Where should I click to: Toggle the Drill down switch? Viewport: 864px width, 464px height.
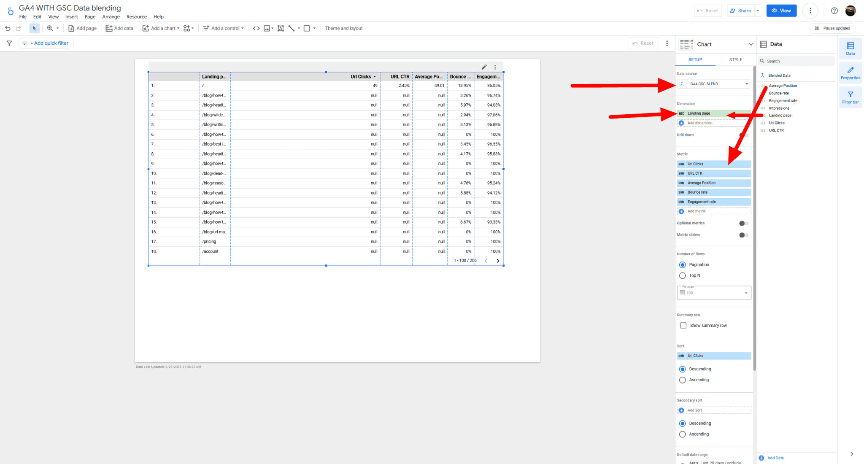[x=744, y=135]
